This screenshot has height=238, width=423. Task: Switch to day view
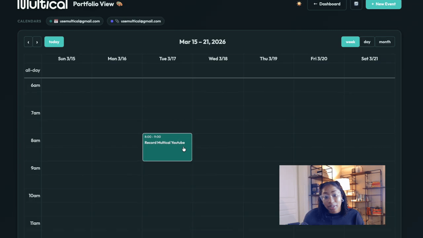[x=367, y=42]
